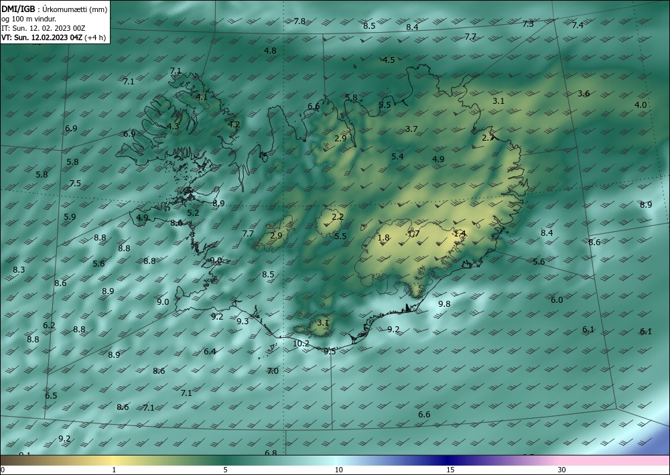Select the 2.2 value on Hofsjökull

tap(338, 216)
